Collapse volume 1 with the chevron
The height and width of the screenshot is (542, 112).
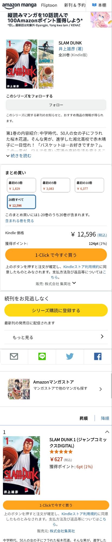coord(107,432)
